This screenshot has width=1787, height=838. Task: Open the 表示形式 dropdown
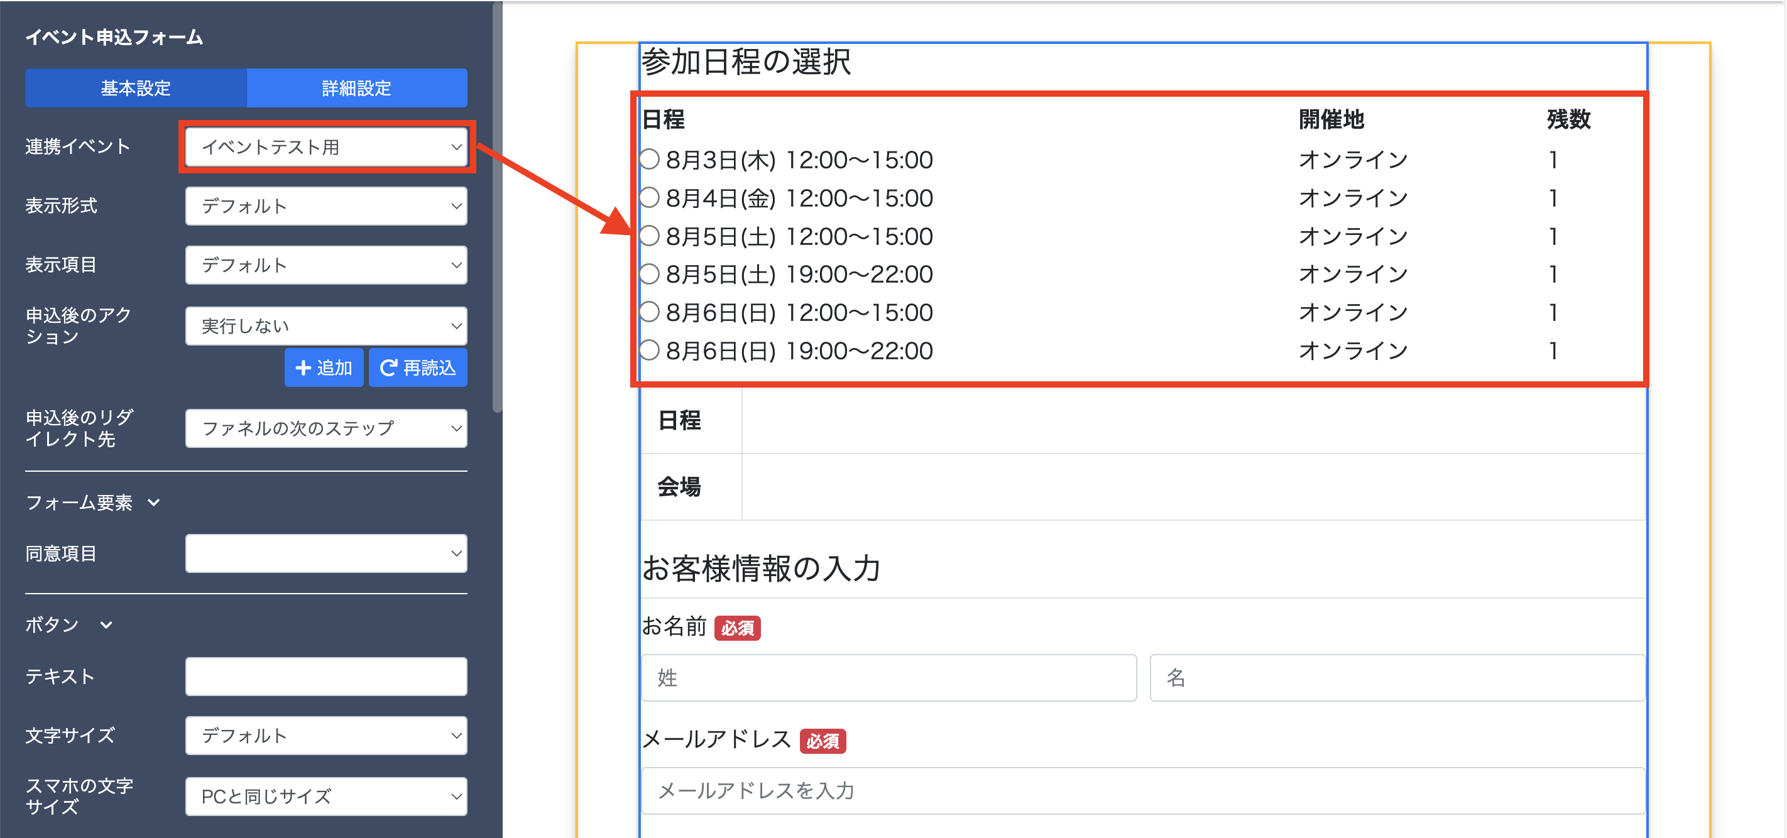[326, 206]
